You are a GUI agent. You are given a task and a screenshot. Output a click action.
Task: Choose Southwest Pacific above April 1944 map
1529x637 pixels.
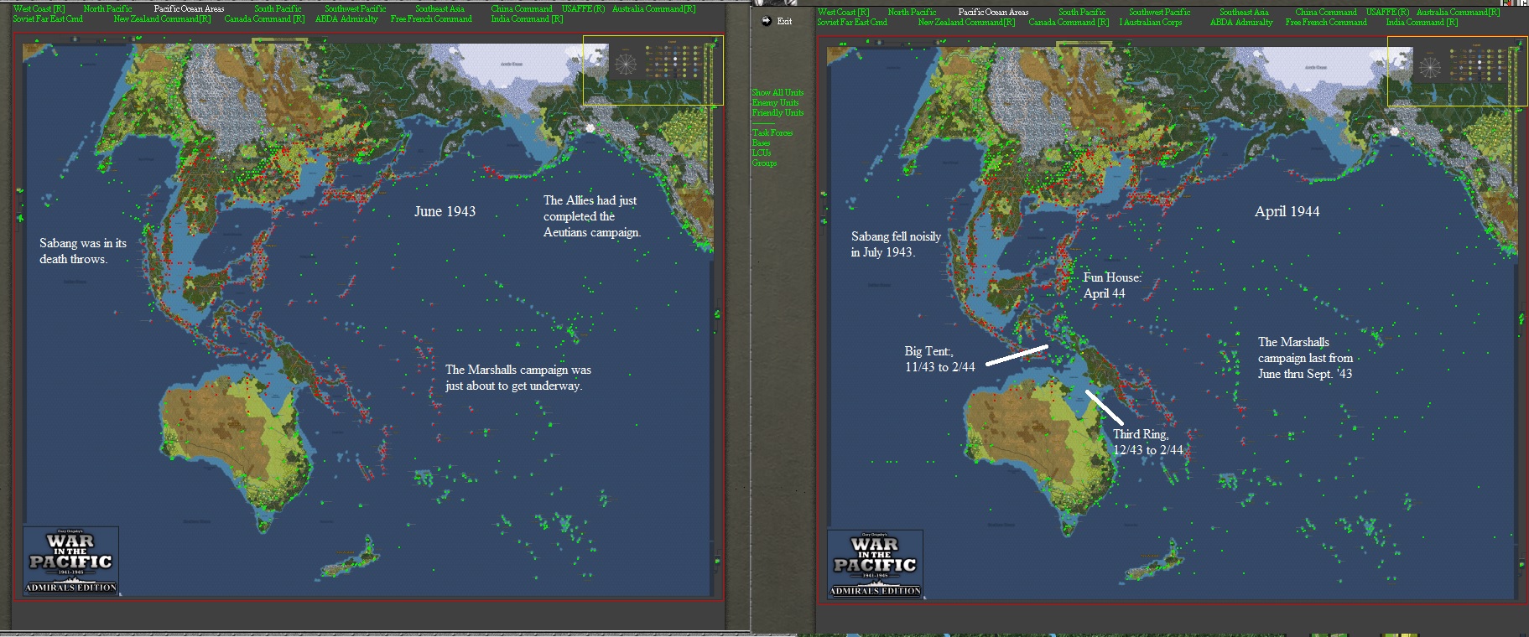pos(1160,13)
